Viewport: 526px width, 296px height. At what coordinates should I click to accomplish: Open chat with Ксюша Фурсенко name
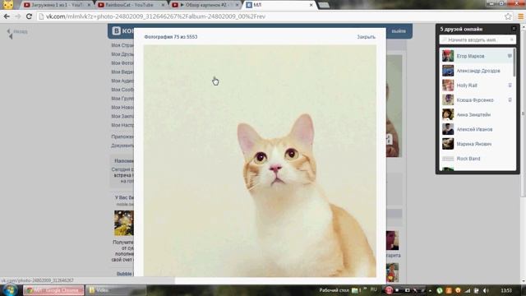475,100
